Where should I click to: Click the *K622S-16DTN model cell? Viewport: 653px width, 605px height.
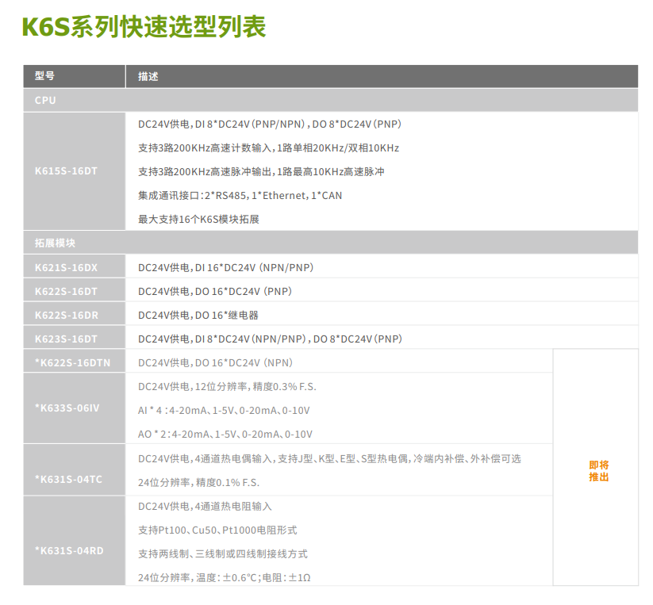tap(72, 362)
